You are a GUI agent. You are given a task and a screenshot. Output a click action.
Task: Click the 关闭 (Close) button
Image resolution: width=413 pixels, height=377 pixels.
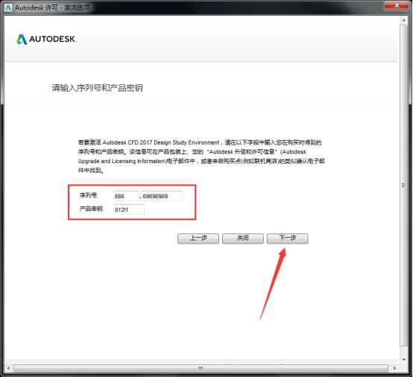pos(242,238)
